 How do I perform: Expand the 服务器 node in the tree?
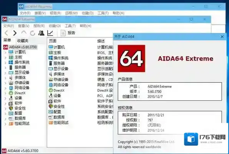(x=5, y=68)
